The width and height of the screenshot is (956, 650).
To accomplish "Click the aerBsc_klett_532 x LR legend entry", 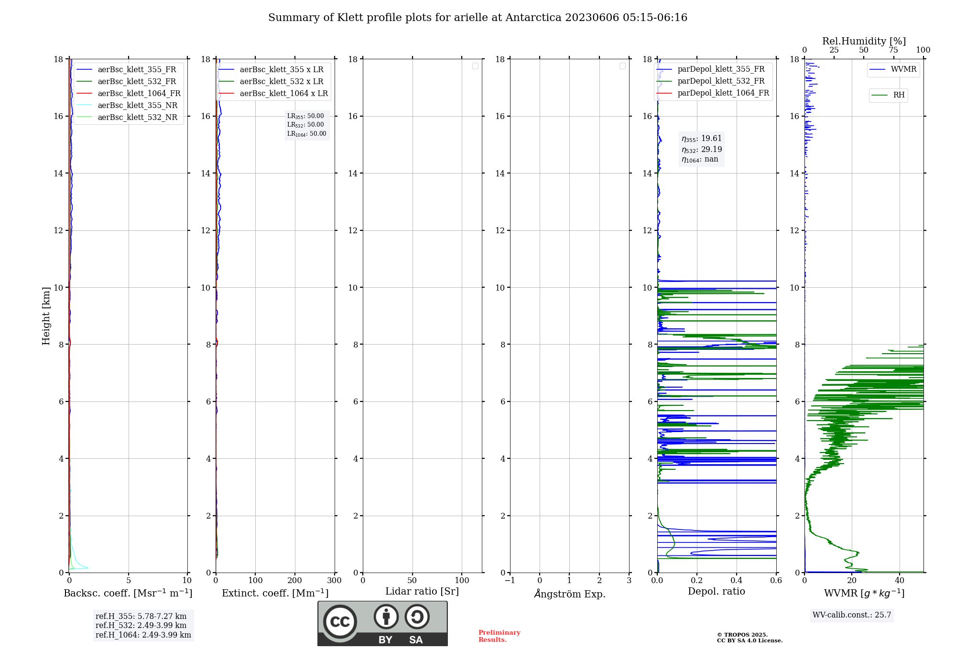I will point(281,81).
